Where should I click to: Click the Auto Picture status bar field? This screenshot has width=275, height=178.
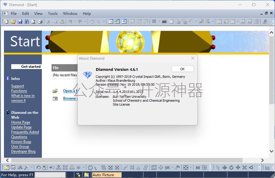tap(107, 175)
